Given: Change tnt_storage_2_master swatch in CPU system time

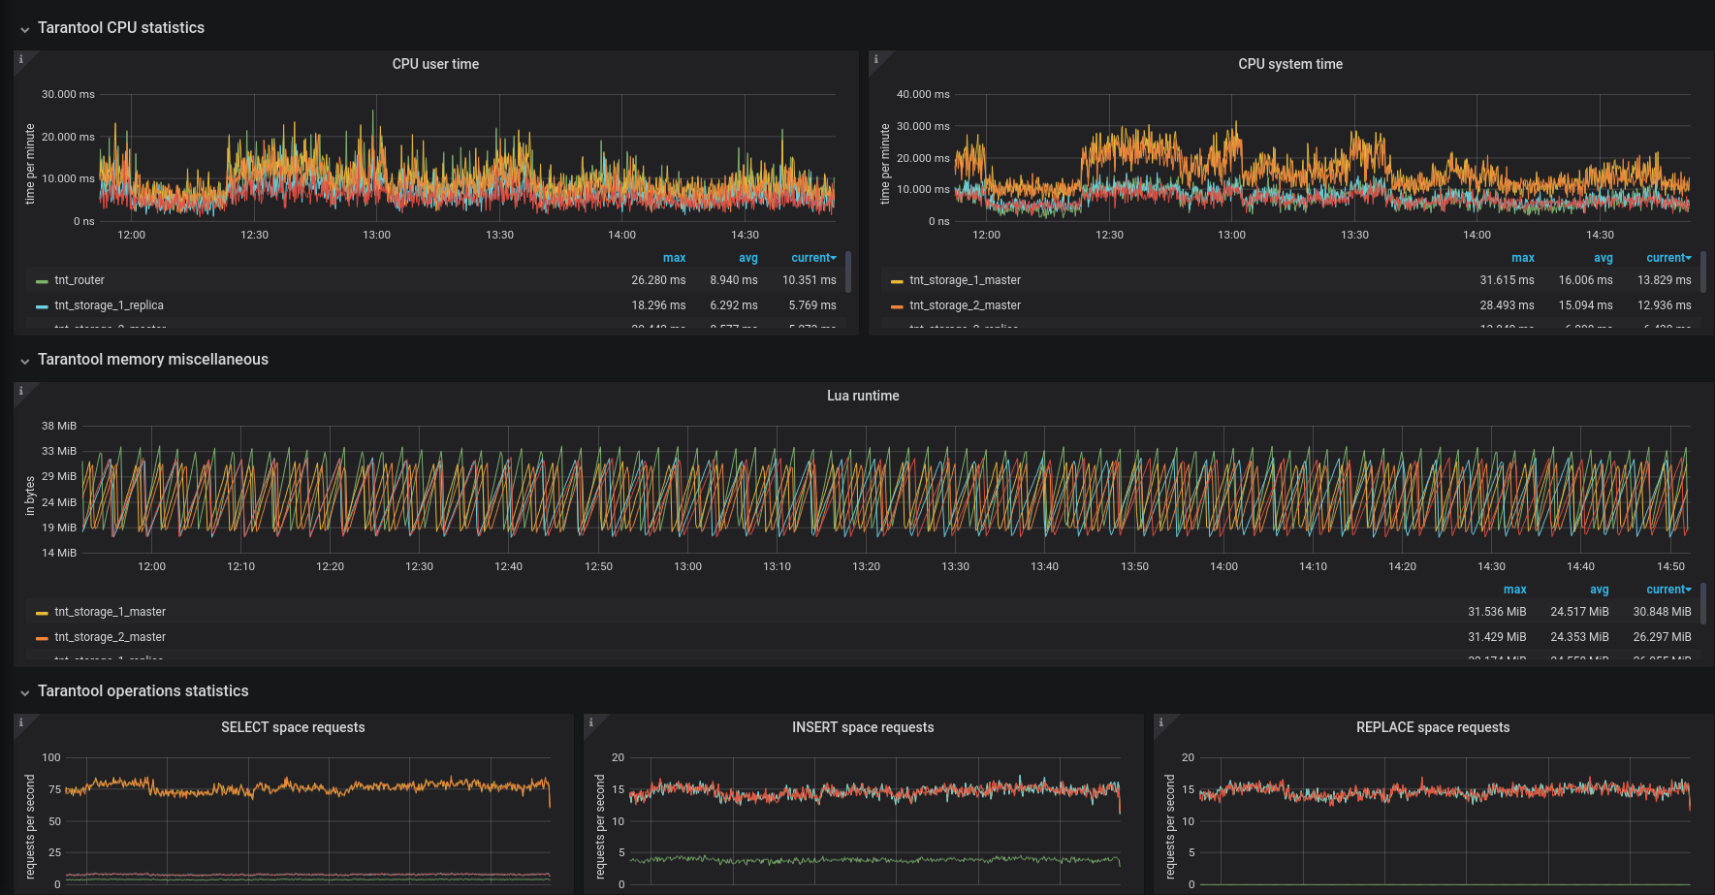Looking at the screenshot, I should click(897, 306).
